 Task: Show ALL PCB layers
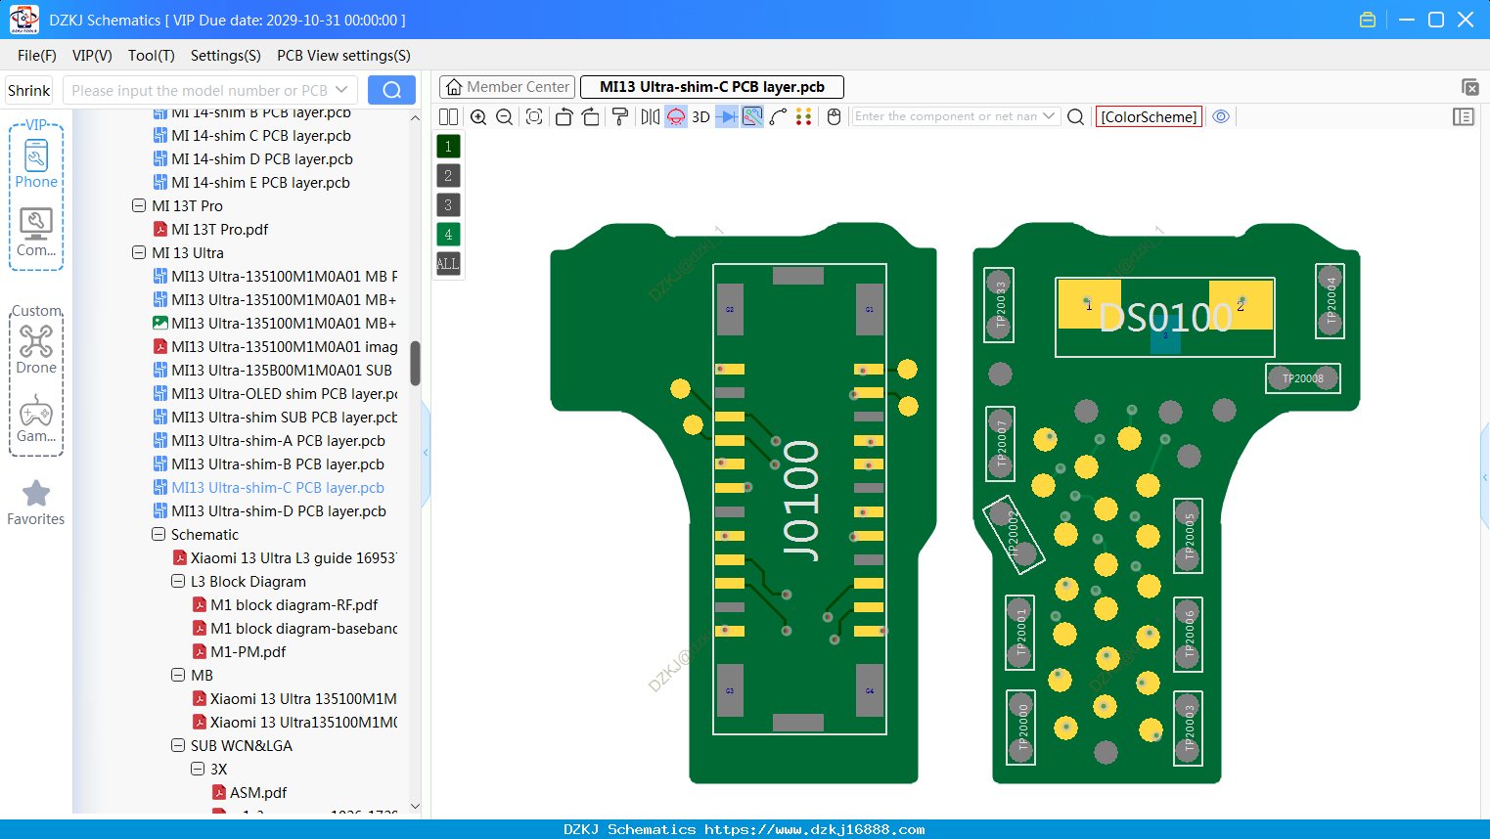(x=448, y=264)
